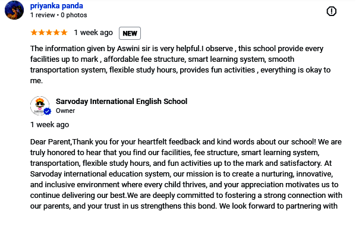Viewport: 362px width, 230px height.
Task: Click the second orange rating star
Action: pos(42,32)
